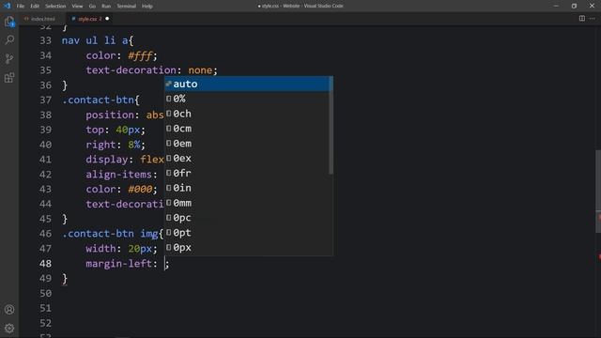
Task: Open the Help menu
Action: click(x=147, y=7)
